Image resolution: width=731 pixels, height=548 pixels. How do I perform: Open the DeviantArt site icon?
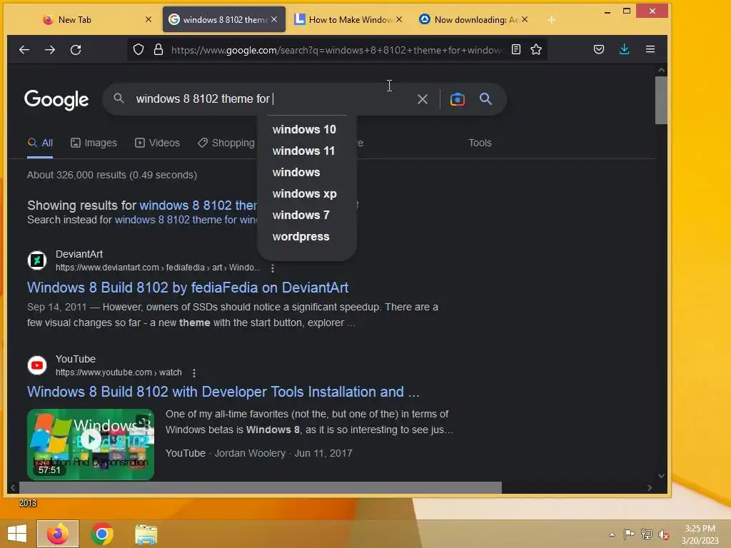[37, 260]
